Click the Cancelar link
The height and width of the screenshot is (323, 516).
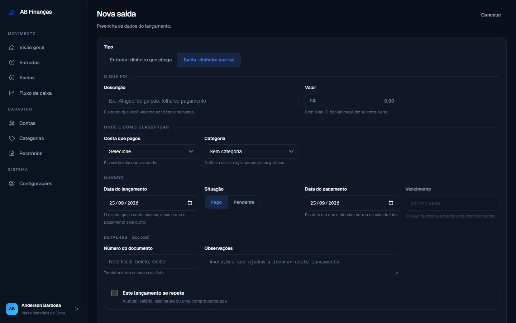pos(491,15)
